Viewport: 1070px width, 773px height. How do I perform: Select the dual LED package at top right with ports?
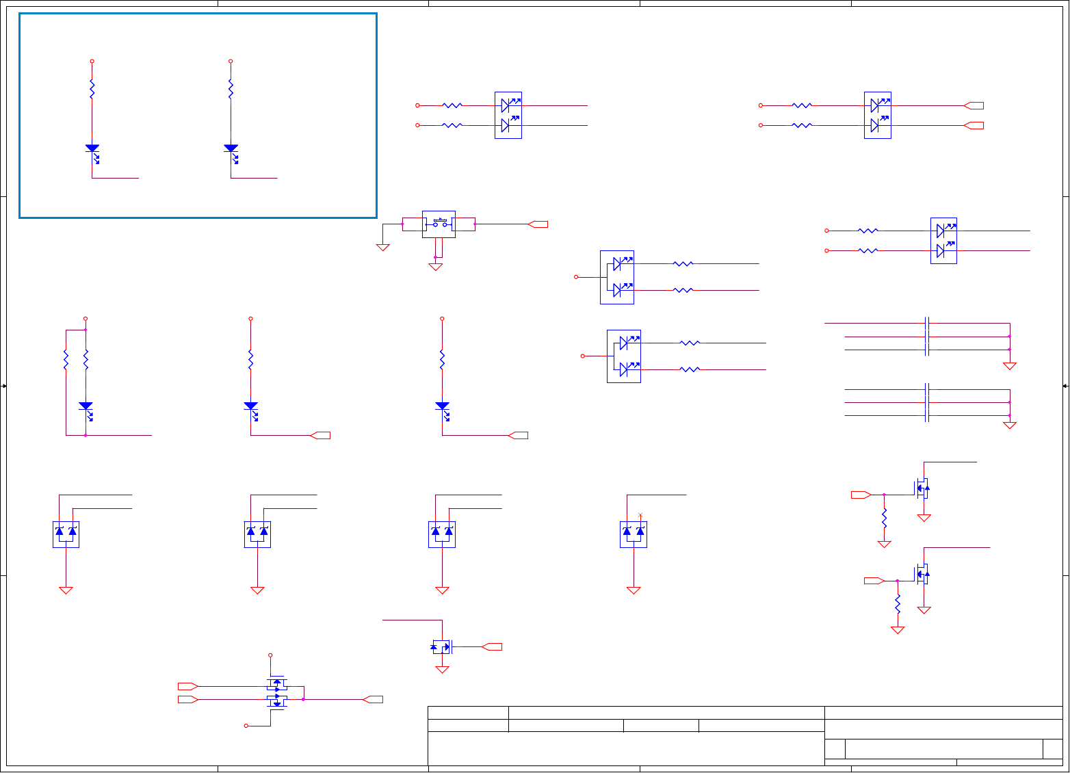(878, 115)
